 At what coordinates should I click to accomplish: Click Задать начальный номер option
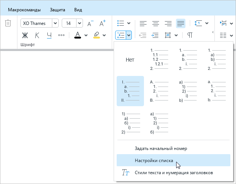pyautogui.click(x=161, y=148)
